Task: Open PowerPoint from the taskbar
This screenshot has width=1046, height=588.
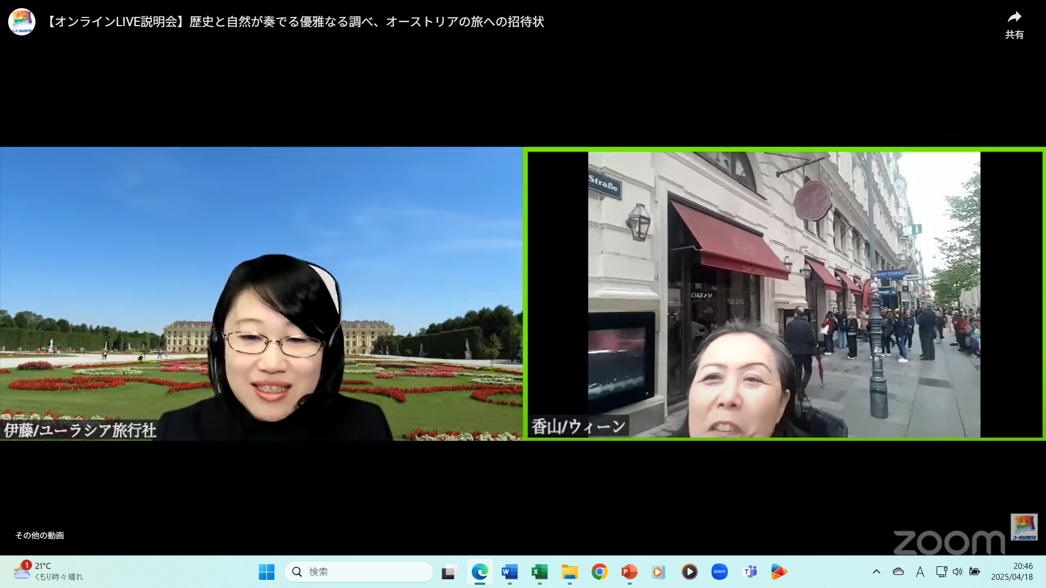Action: (629, 572)
